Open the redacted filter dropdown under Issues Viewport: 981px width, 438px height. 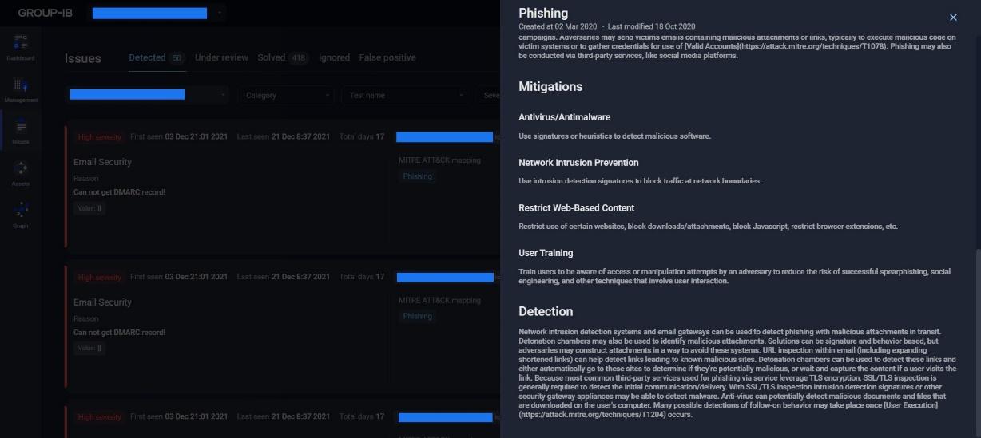tap(147, 95)
